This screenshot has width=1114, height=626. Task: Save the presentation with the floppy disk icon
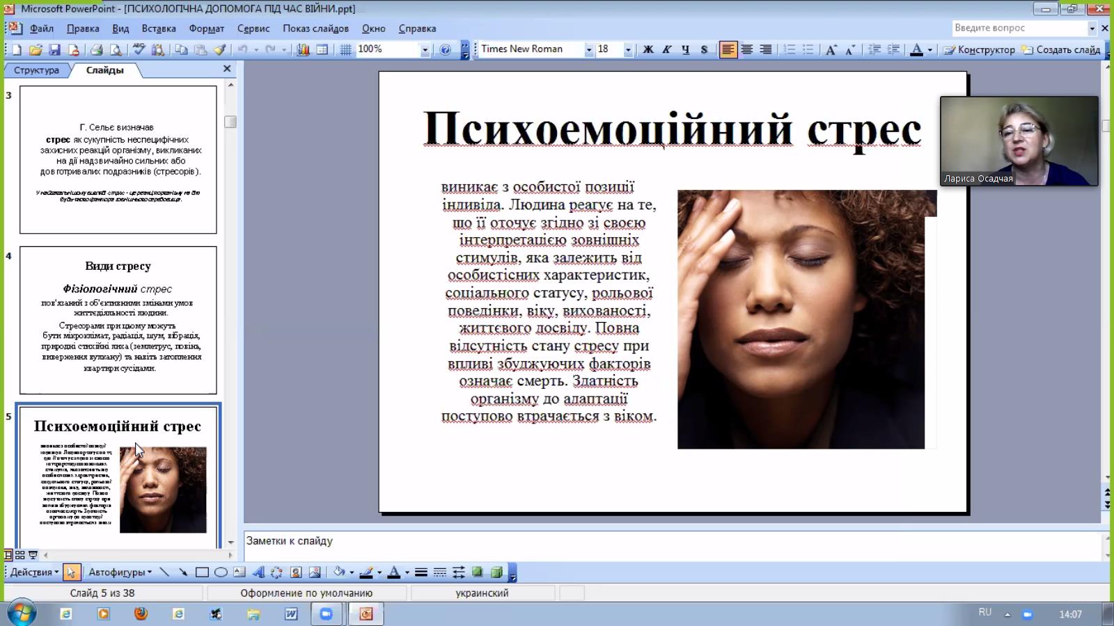coord(54,49)
